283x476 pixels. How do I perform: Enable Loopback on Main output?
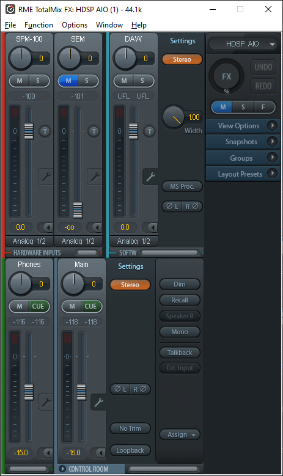pyautogui.click(x=130, y=450)
